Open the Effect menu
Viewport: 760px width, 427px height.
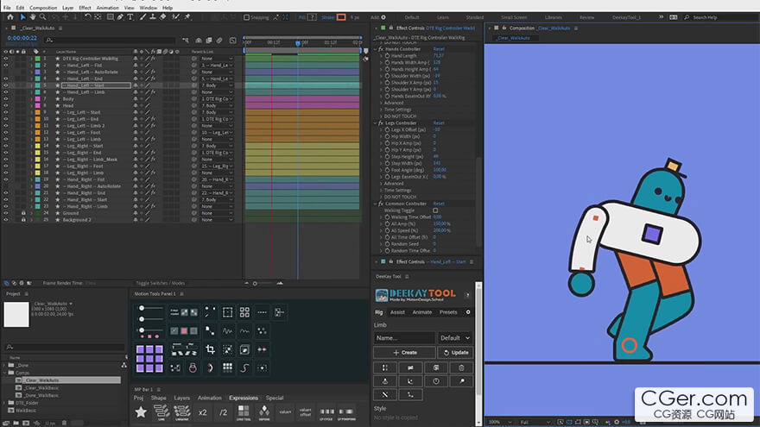tap(85, 8)
